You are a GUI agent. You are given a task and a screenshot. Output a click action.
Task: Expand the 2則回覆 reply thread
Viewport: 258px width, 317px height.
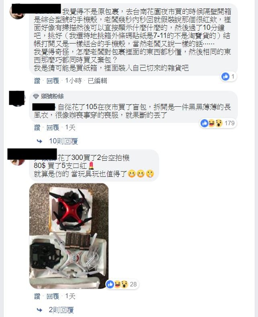click(x=61, y=310)
